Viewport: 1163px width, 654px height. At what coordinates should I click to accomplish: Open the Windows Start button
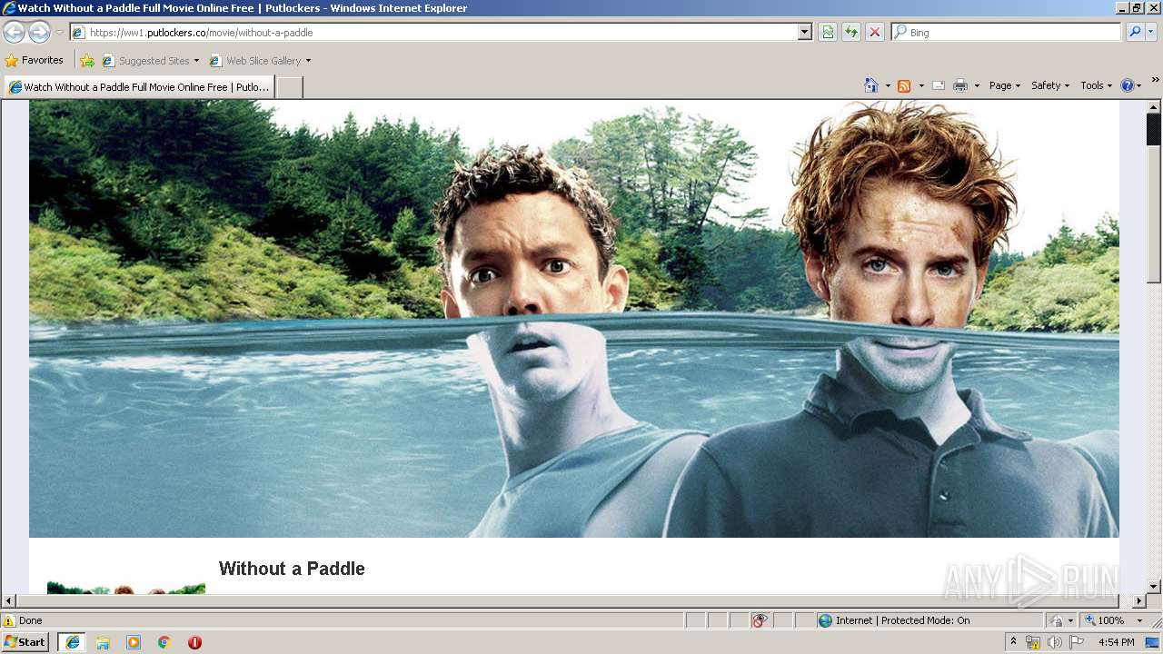coord(25,642)
